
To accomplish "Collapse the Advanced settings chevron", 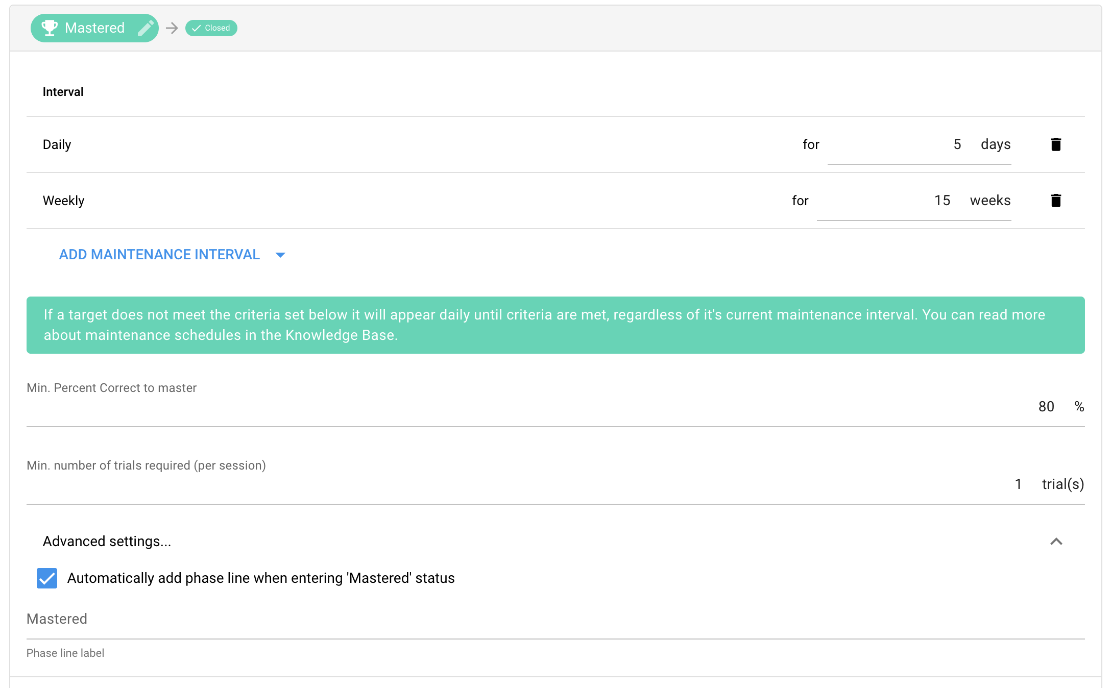I will pyautogui.click(x=1056, y=542).
